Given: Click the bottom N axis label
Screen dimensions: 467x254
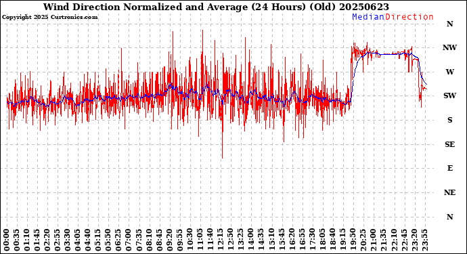Looking at the screenshot, I should (449, 217).
